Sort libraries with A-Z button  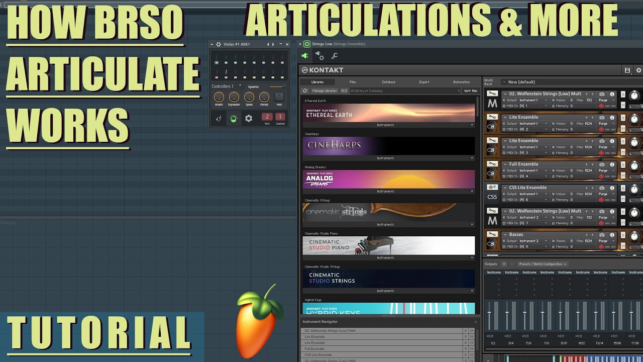[344, 90]
